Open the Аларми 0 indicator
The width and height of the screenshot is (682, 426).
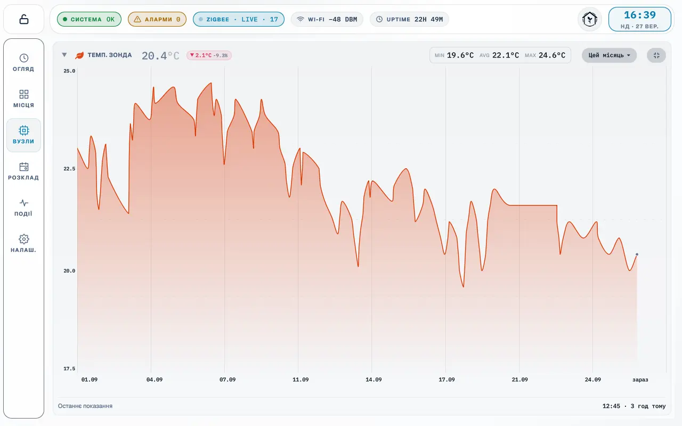[x=157, y=19]
